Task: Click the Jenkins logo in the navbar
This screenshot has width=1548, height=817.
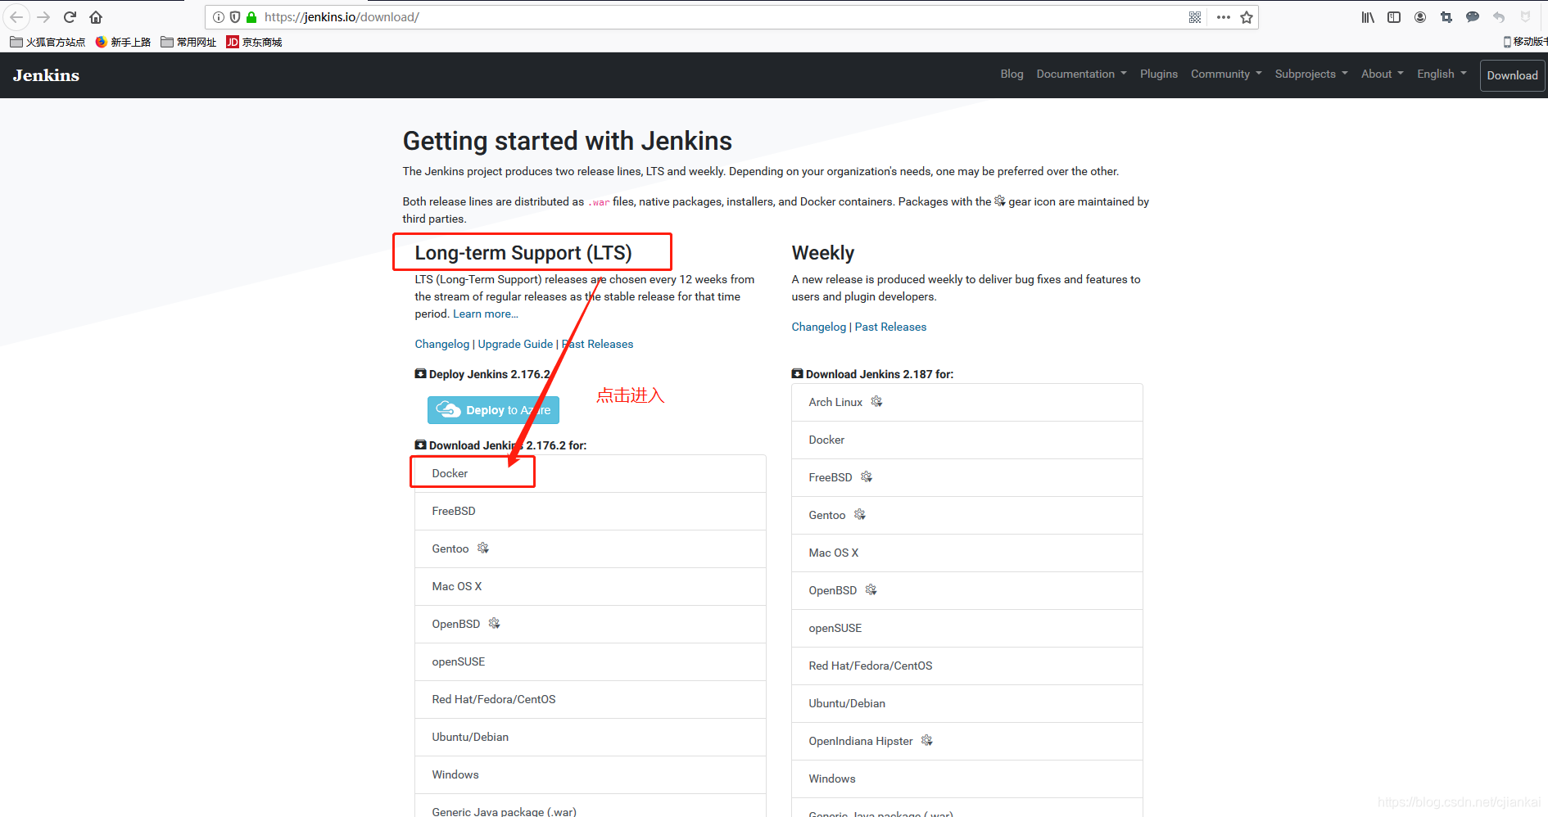Action: pos(46,75)
